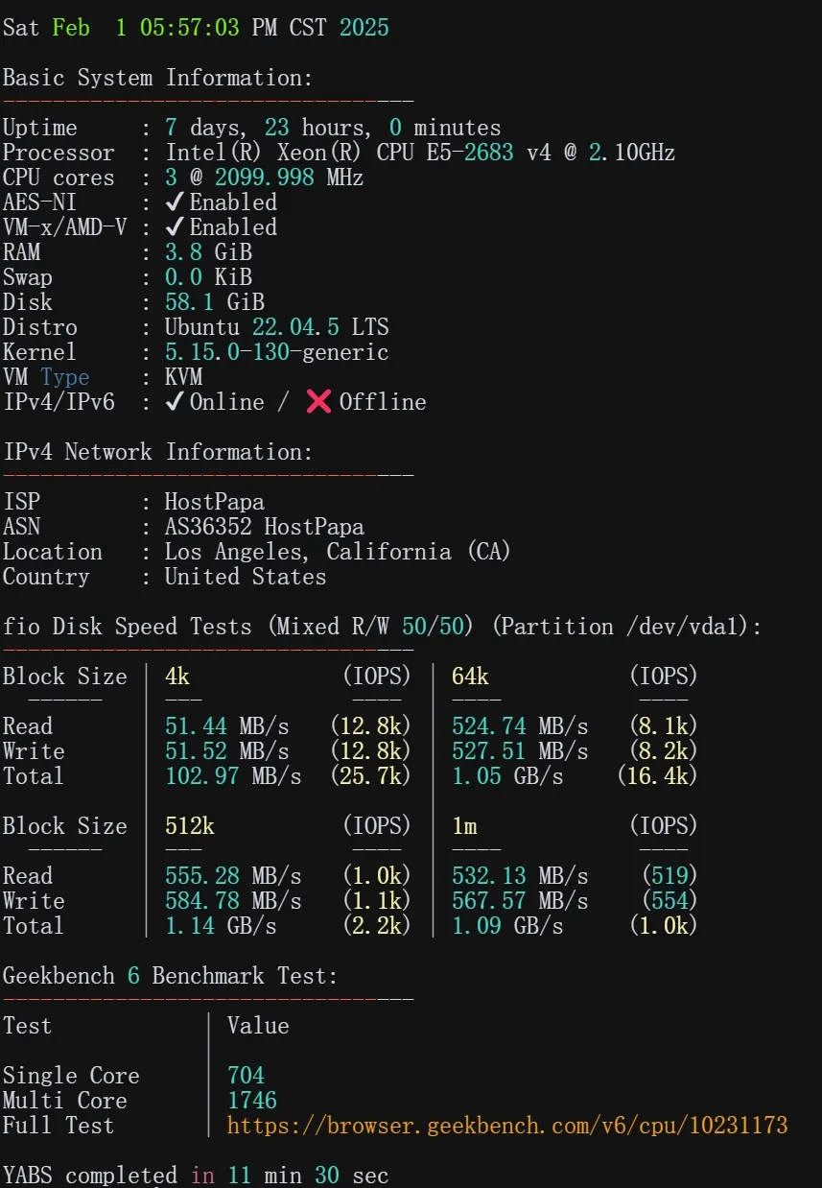Select the 4k block size header
The height and width of the screenshot is (1188, 822).
pyautogui.click(x=177, y=677)
